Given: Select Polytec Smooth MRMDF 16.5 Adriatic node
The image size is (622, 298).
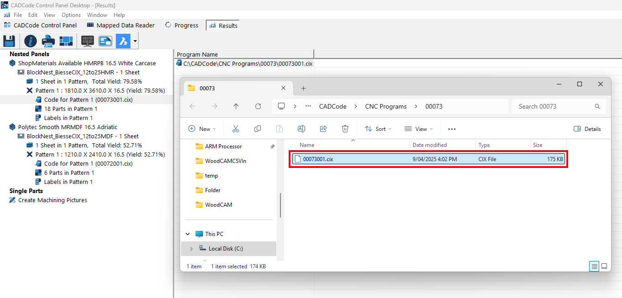Looking at the screenshot, I should pos(67,127).
